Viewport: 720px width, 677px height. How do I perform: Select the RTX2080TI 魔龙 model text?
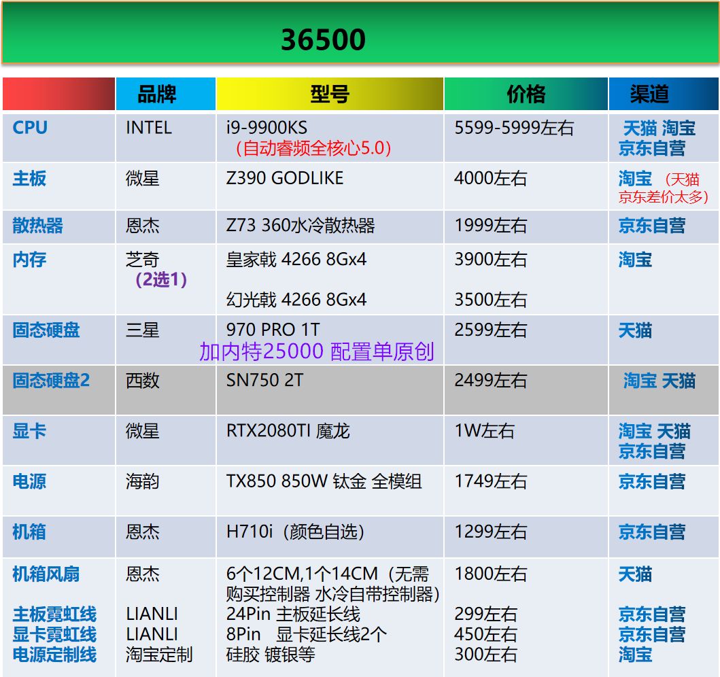point(288,431)
